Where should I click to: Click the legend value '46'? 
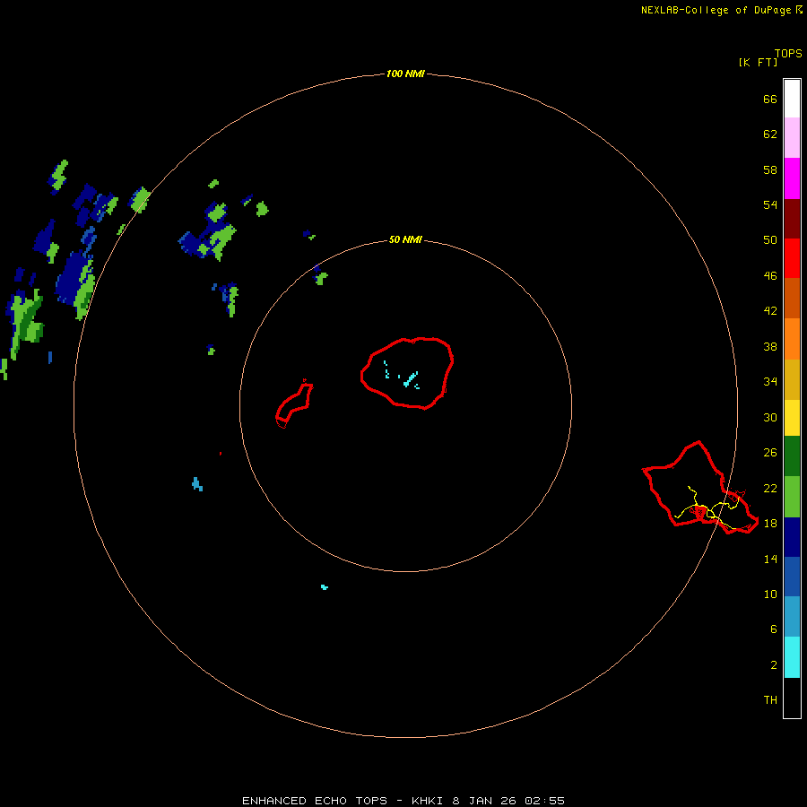pyautogui.click(x=770, y=276)
